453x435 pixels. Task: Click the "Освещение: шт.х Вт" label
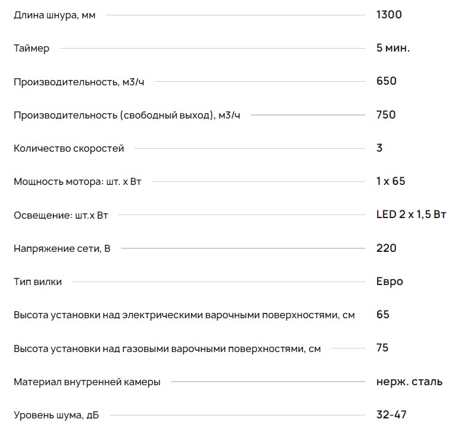(61, 215)
